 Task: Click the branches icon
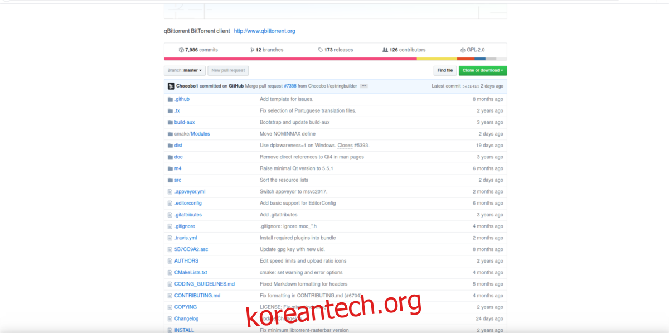click(252, 50)
